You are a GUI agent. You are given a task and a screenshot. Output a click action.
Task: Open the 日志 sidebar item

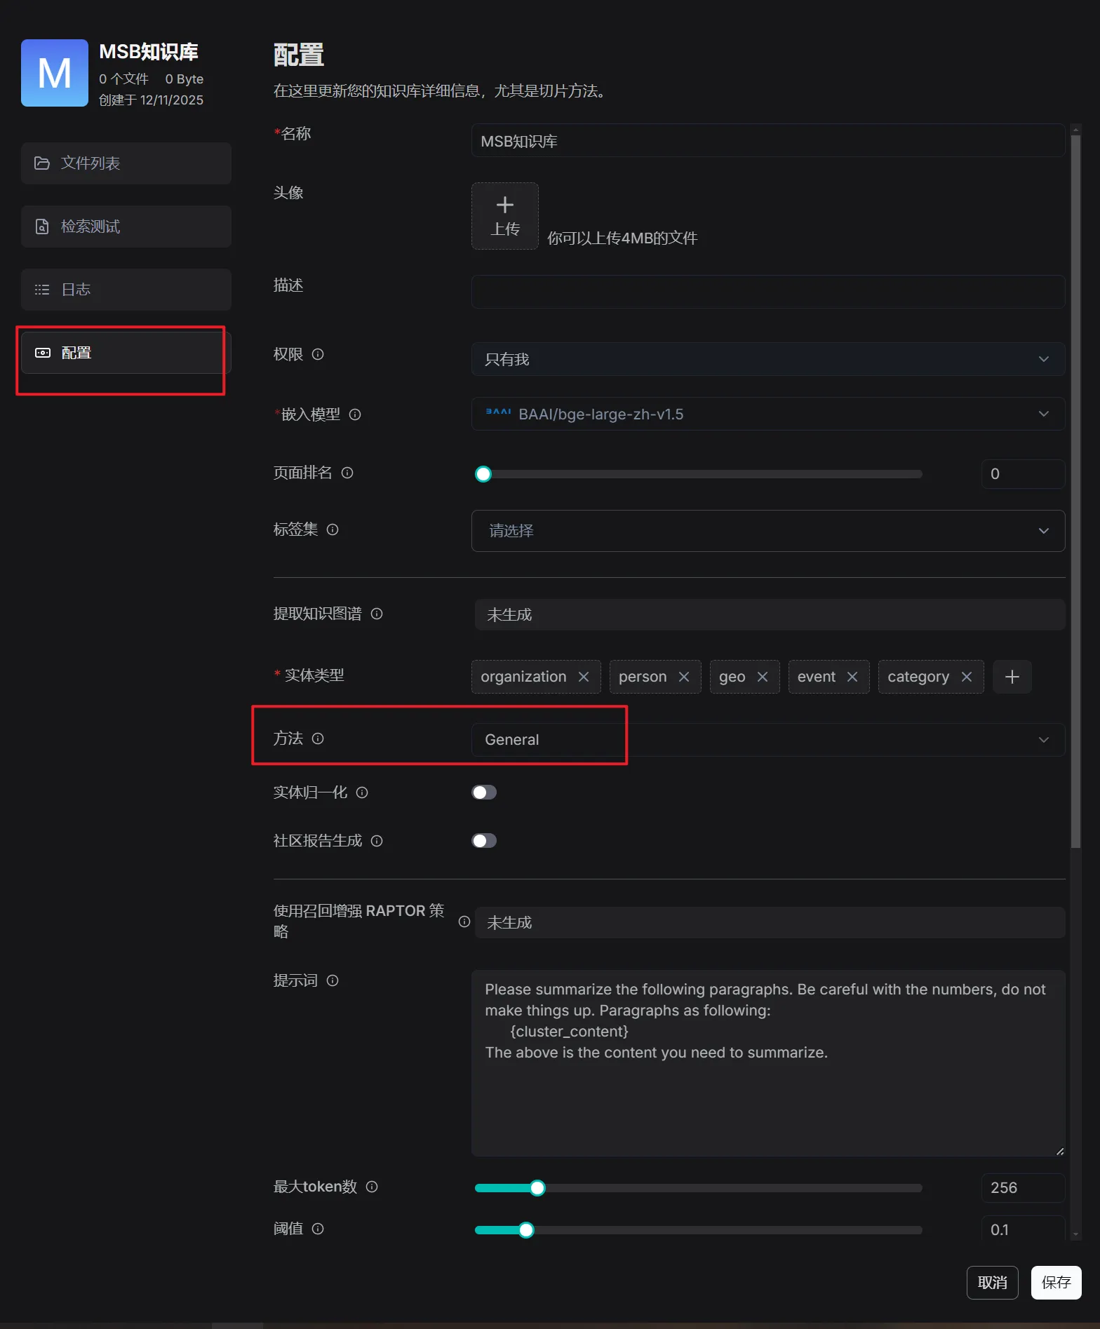click(x=126, y=290)
